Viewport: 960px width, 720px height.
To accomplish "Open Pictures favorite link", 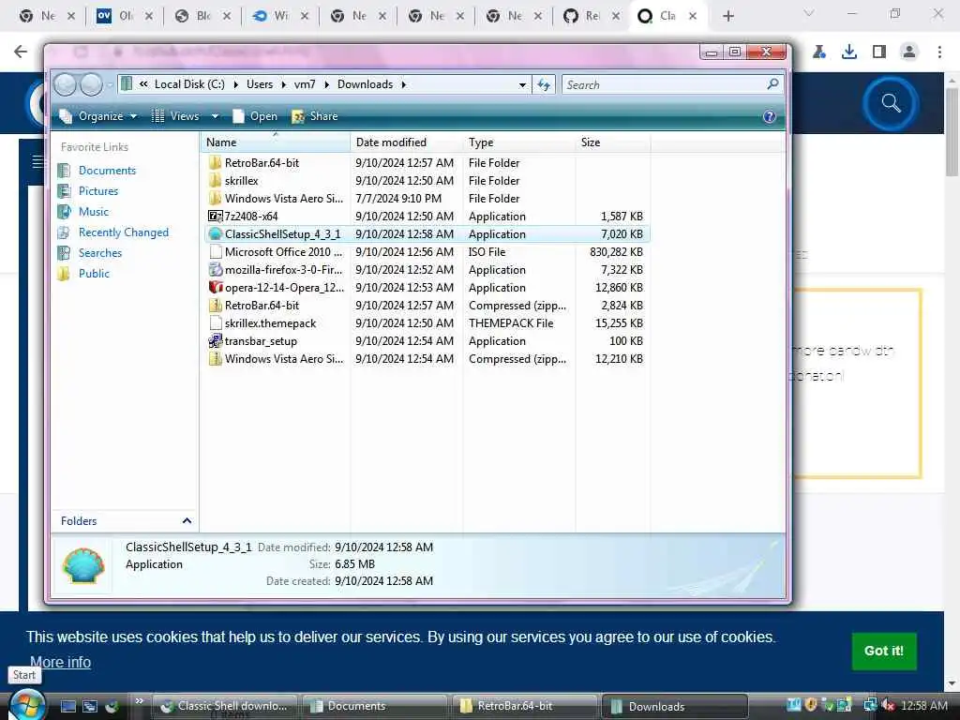I will click(97, 191).
